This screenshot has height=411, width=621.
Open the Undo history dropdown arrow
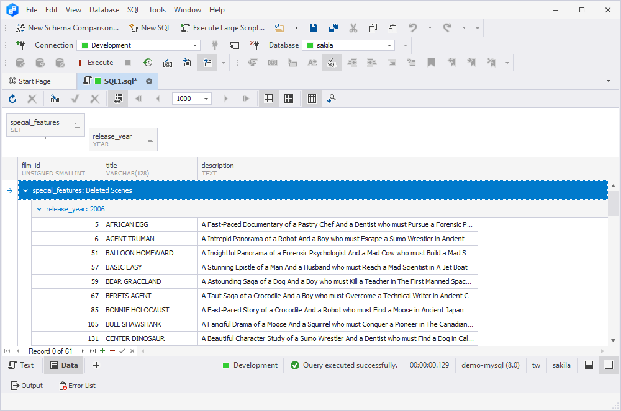click(x=430, y=28)
